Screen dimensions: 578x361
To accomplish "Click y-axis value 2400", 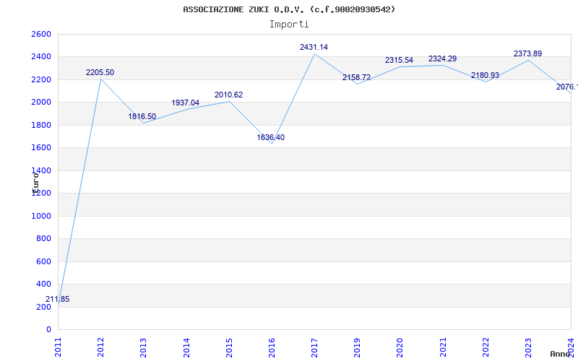I will [41, 57].
